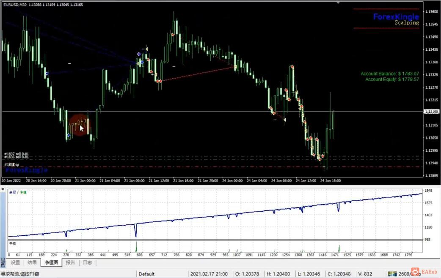Screen dimensions: 441x278
Task: Click the vertical 测试 tester panel label
Action: click(x=3, y=262)
